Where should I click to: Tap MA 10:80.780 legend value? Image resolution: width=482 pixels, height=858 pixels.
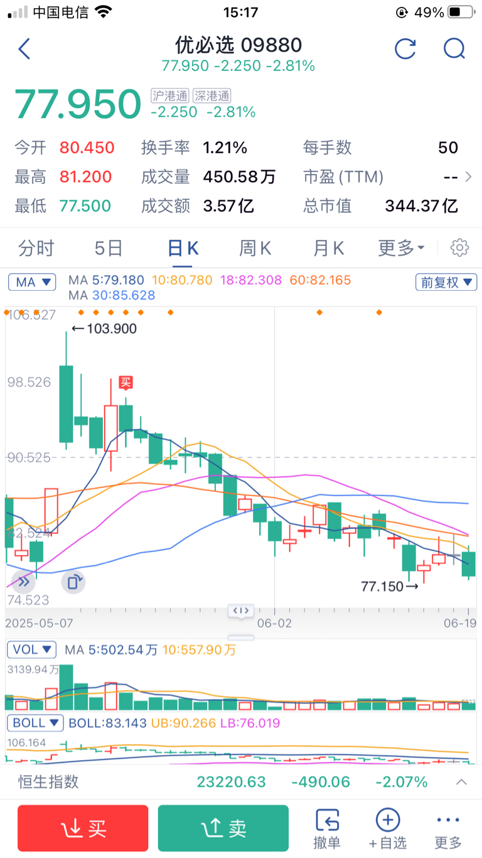tap(181, 281)
